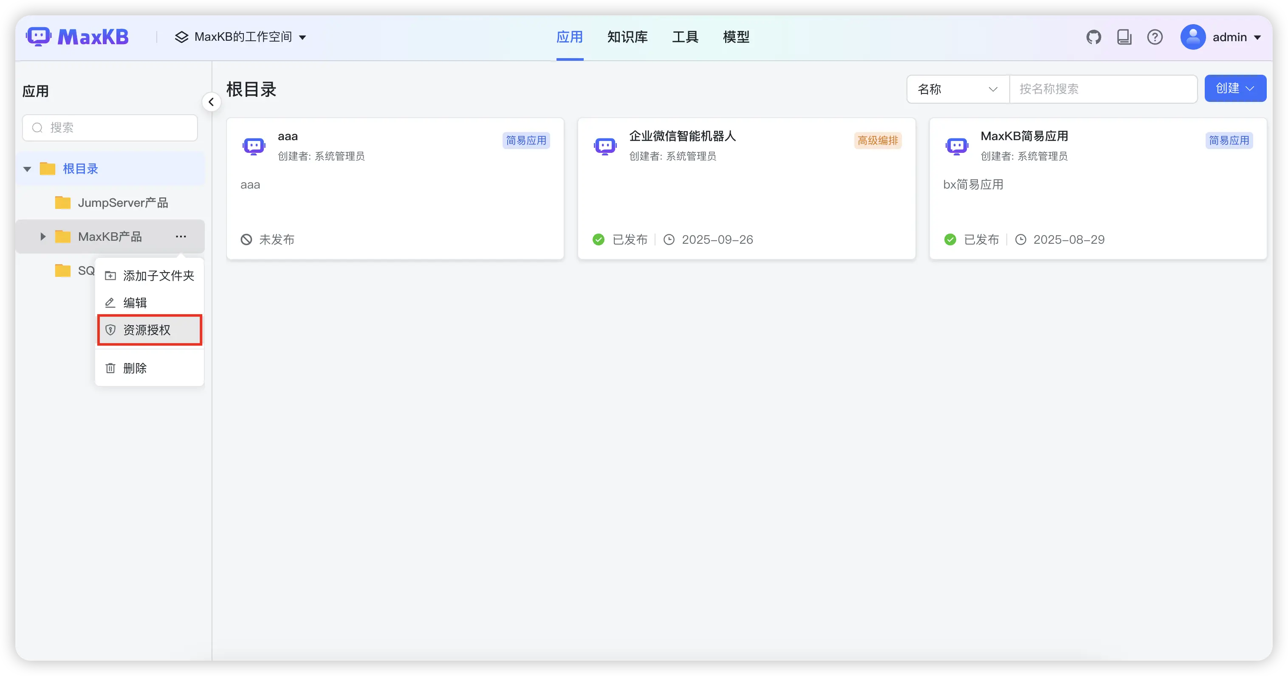Choose 添加子文件夹 from the context menu

(x=149, y=276)
